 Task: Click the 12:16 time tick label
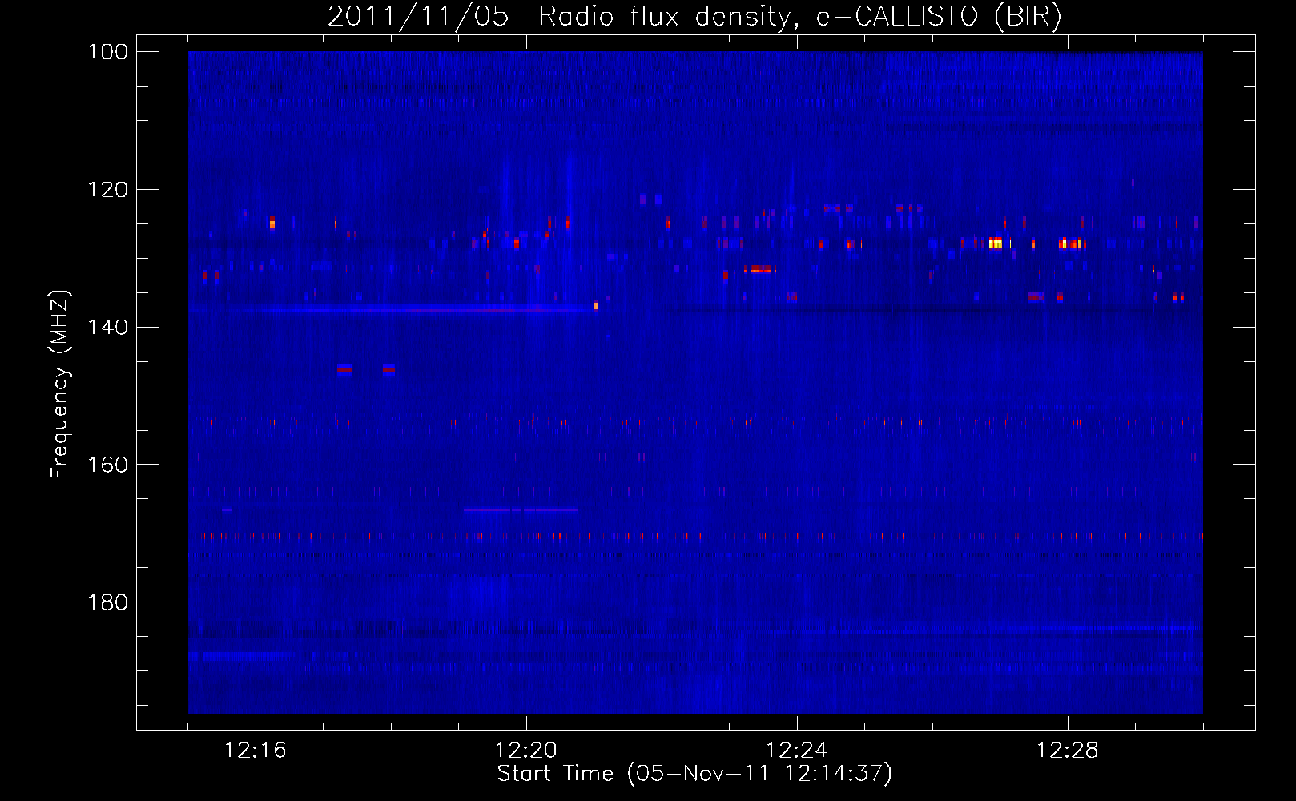[x=256, y=751]
